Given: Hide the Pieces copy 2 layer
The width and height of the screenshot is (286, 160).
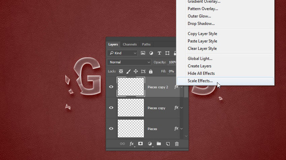Looking at the screenshot, I should (111, 87).
